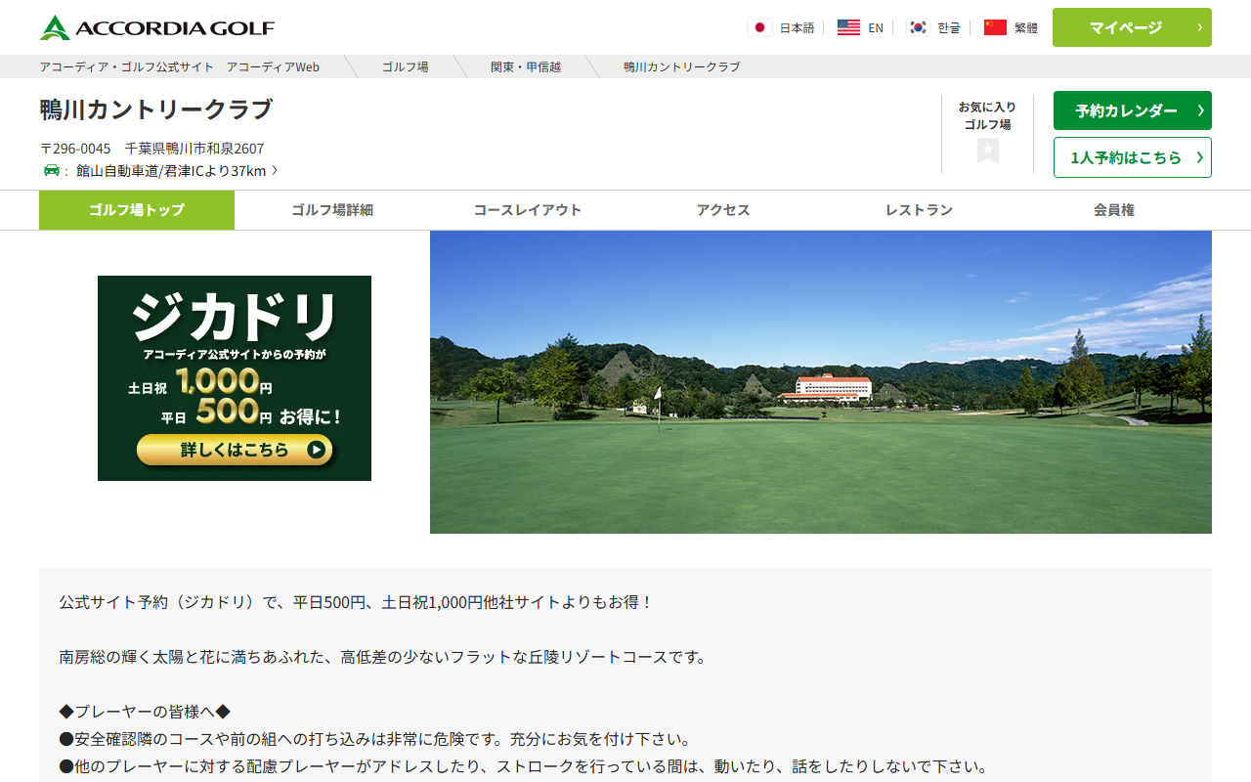This screenshot has width=1251, height=782.
Task: Click the address 千葉県鴨川市和泉2607
Action: pyautogui.click(x=194, y=149)
